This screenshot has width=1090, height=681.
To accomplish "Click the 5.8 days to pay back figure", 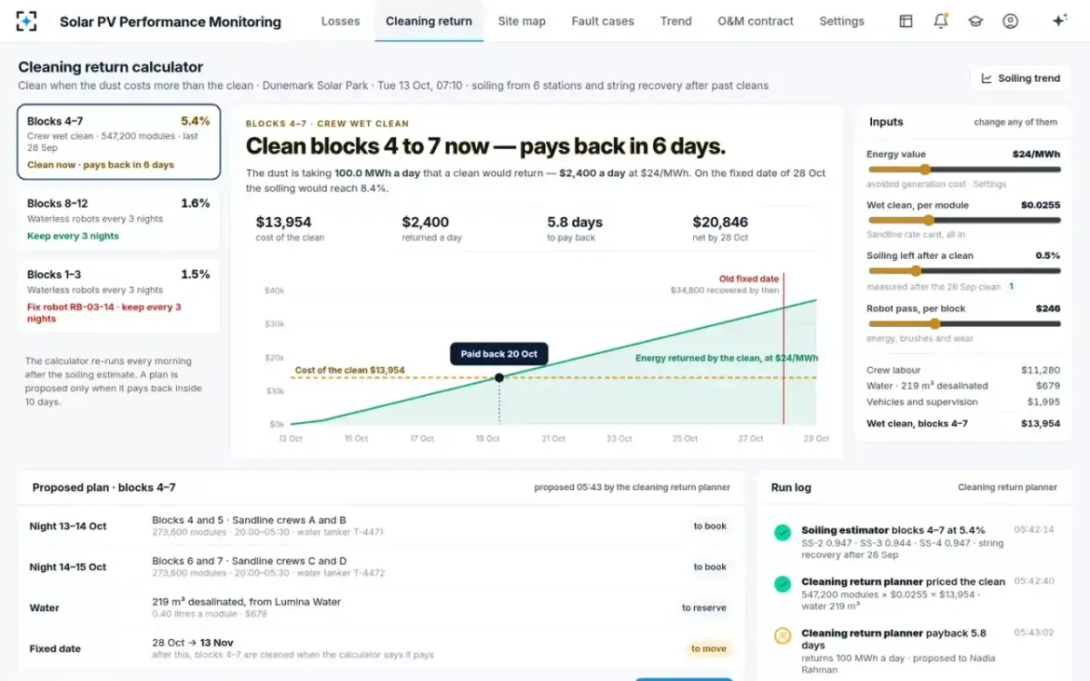I will [574, 222].
